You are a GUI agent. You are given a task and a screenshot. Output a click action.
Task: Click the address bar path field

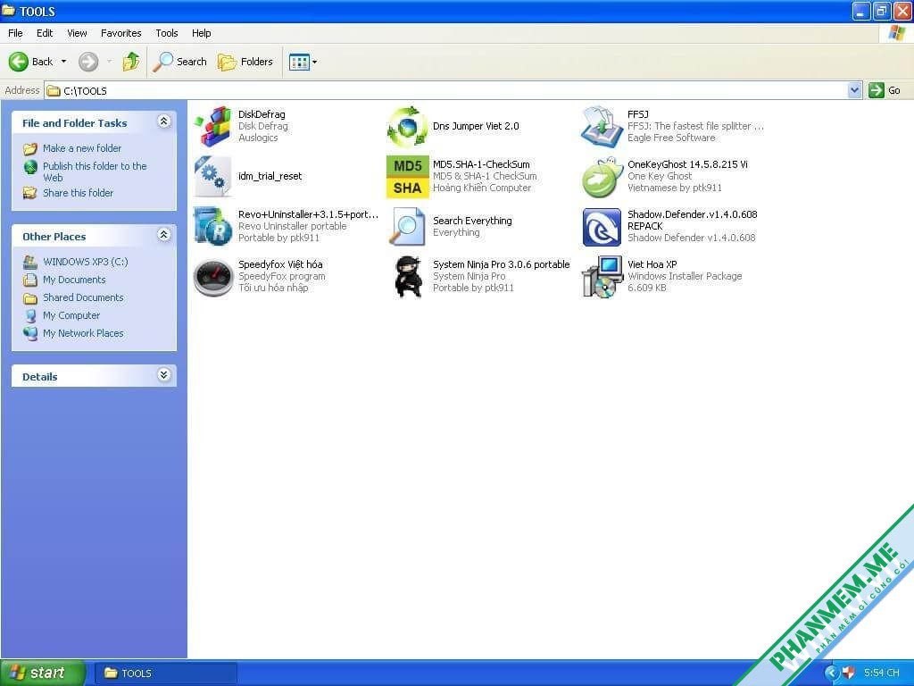(446, 90)
